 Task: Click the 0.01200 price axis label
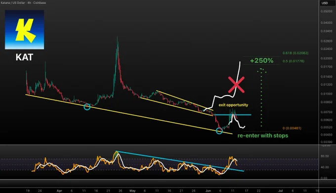click(x=326, y=85)
